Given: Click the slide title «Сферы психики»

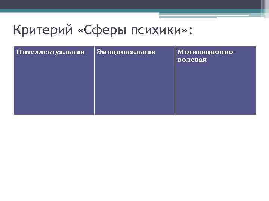Looking at the screenshot, I should (x=103, y=30).
